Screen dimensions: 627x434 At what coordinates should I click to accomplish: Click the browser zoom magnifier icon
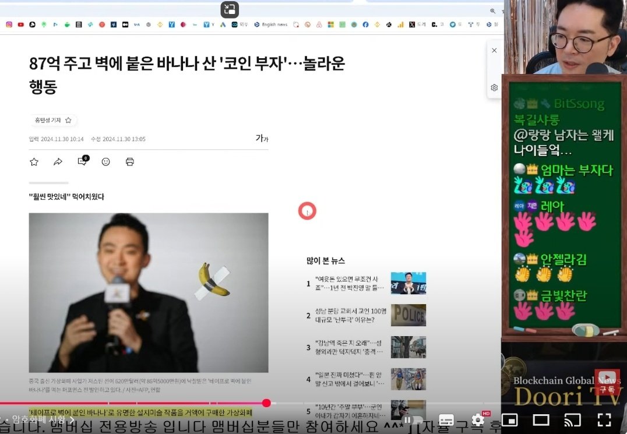(492, 11)
